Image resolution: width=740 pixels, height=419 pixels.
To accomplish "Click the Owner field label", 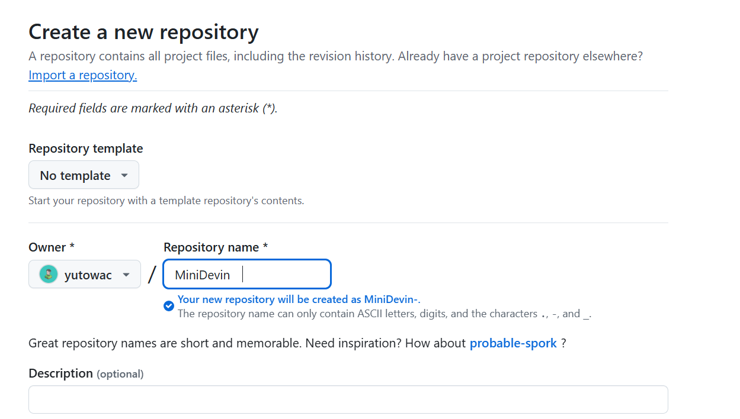I will coord(51,247).
